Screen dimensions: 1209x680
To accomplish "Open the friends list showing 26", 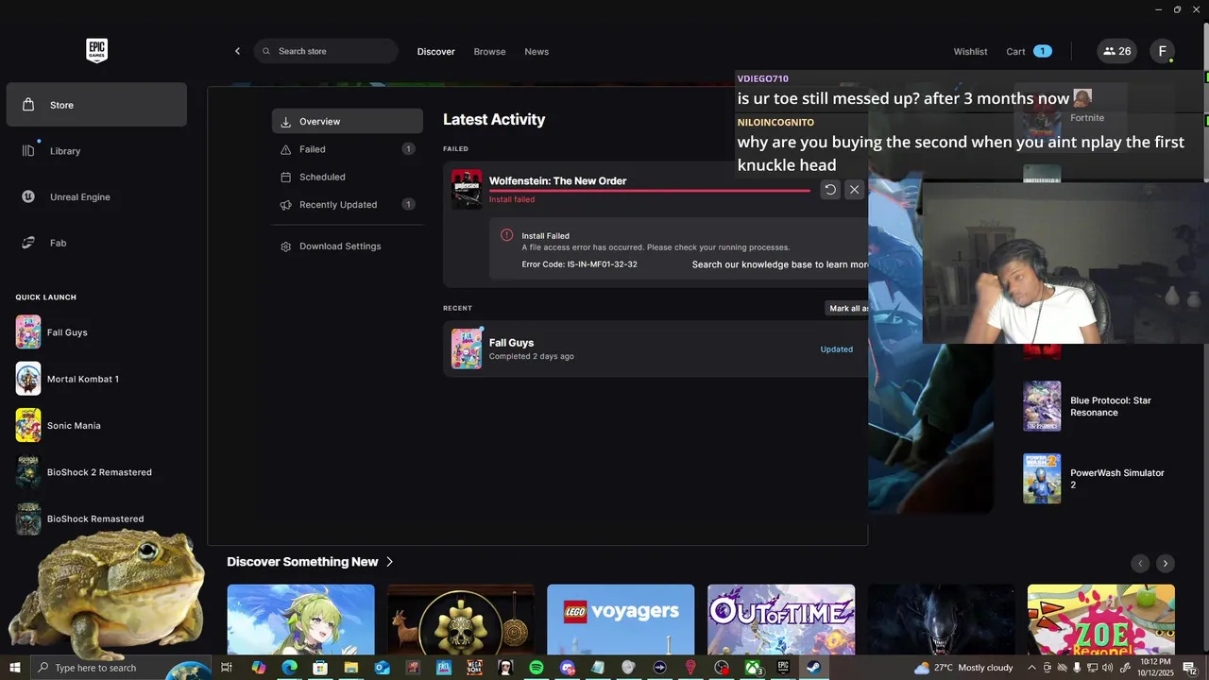I will 1117,51.
